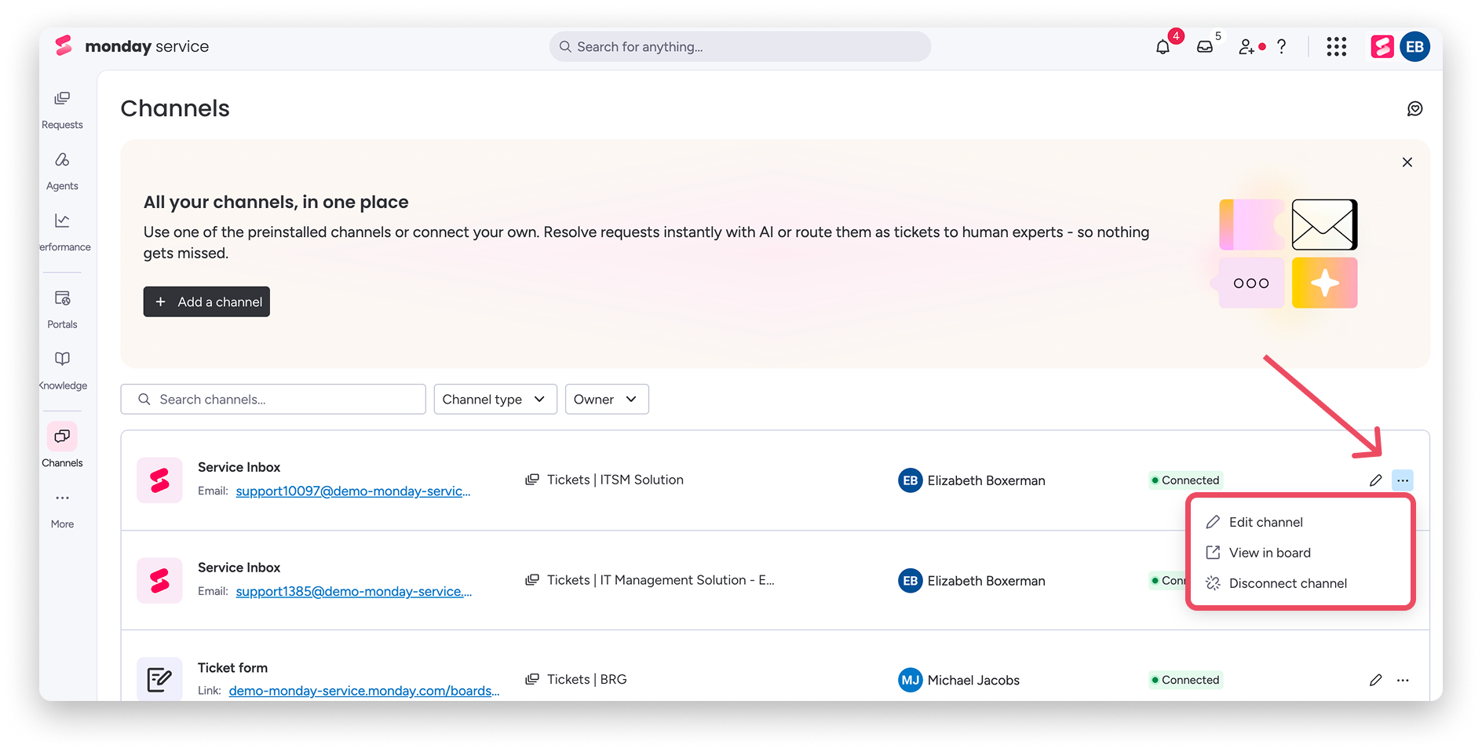Open Performance in the sidebar

click(64, 232)
